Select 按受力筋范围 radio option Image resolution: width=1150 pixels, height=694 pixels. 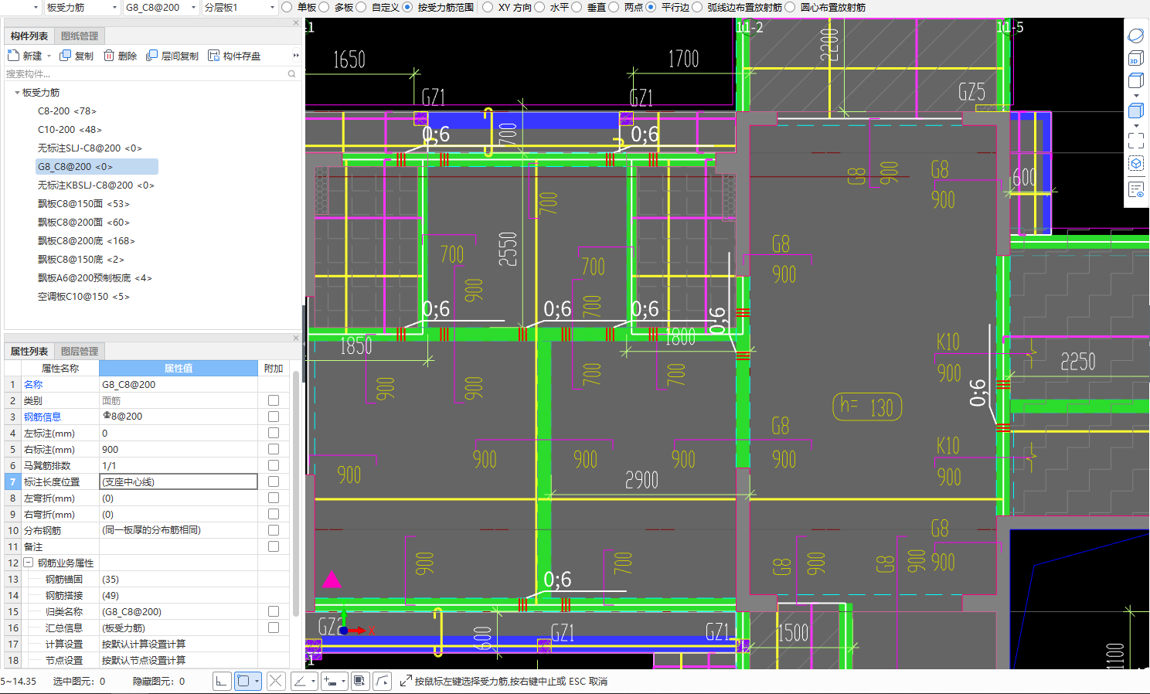407,7
